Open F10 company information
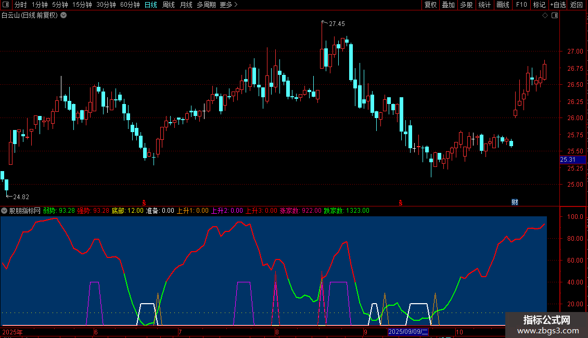The height and width of the screenshot is (338, 588). click(521, 5)
